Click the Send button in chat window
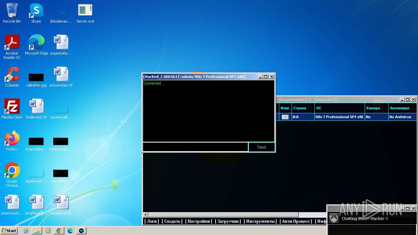 coord(262,147)
